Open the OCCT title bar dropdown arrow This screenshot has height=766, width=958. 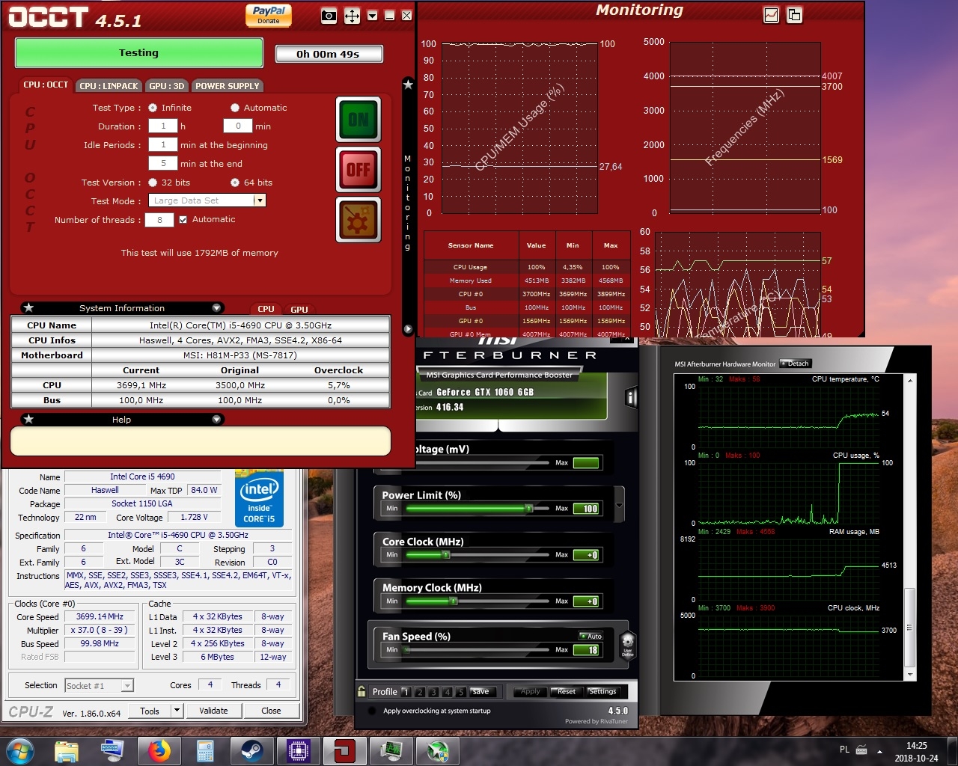pyautogui.click(x=372, y=16)
